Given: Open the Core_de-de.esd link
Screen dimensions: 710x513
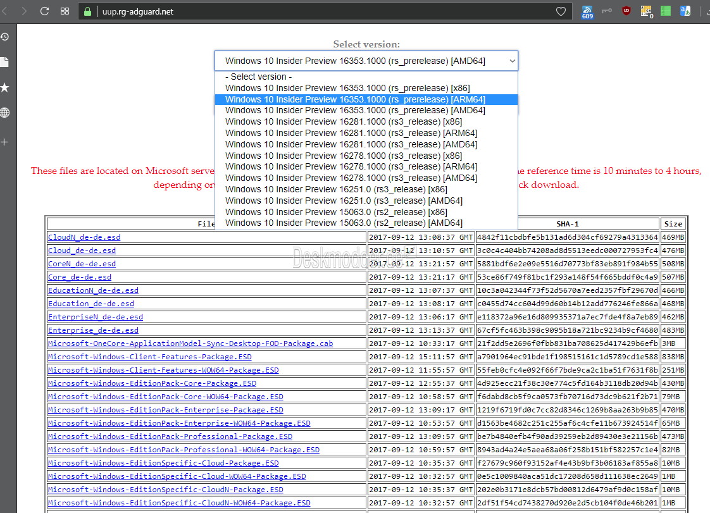Looking at the screenshot, I should coord(80,277).
